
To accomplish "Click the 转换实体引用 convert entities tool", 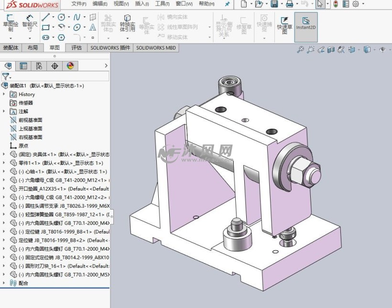I will 128,23.
